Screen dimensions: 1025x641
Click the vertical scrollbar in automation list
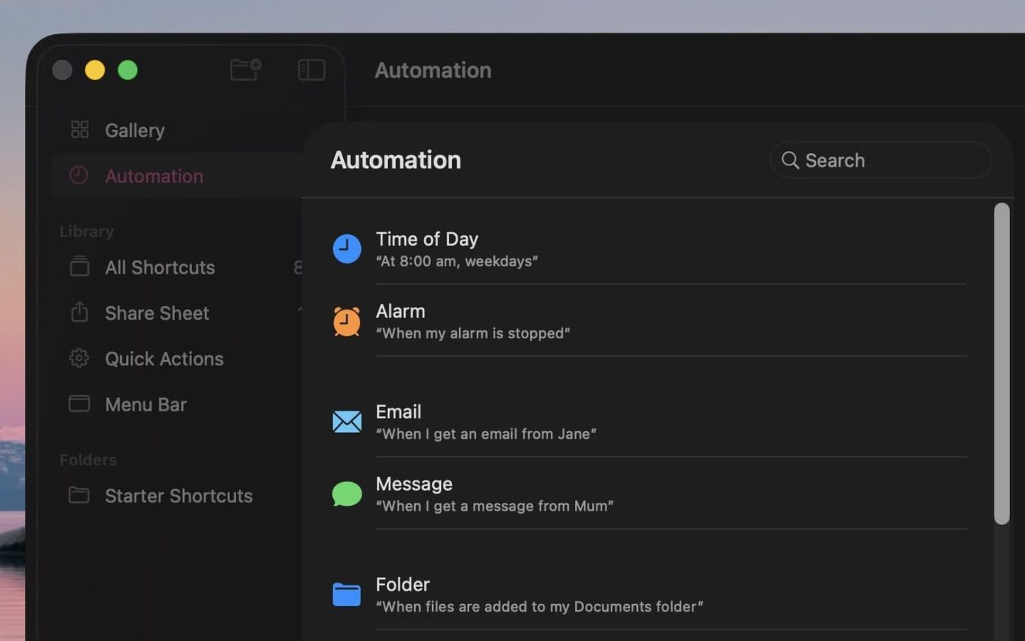pos(1002,363)
